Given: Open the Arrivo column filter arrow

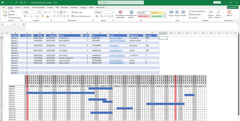Looking at the screenshot, I should point(45,35).
